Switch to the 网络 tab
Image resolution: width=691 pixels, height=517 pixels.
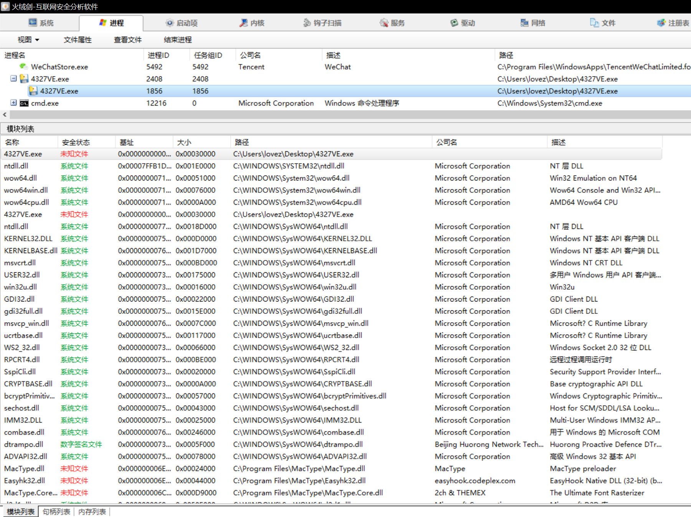[x=533, y=23]
